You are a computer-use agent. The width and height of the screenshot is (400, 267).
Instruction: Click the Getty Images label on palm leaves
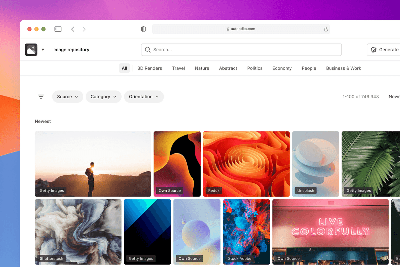(x=359, y=191)
